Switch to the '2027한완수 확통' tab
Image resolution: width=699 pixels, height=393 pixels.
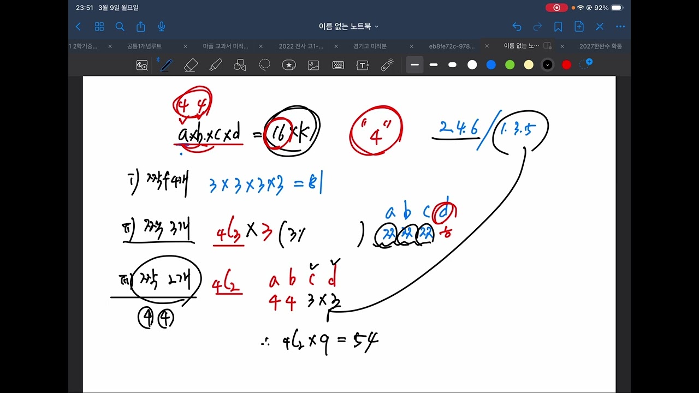tap(601, 46)
